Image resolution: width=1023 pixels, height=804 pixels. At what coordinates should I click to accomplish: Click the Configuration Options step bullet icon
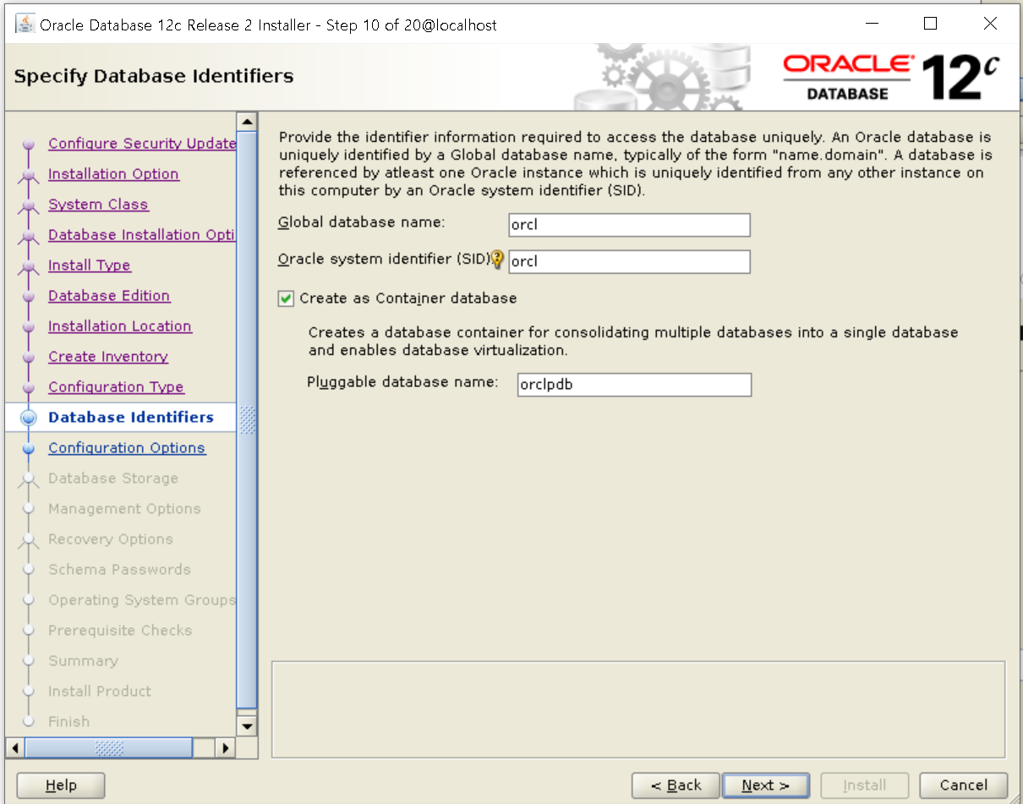(x=29, y=448)
